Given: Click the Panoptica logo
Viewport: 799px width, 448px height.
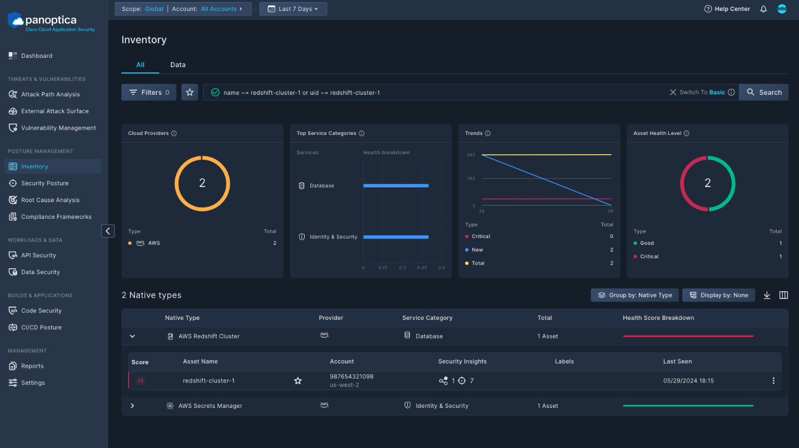Looking at the screenshot, I should click(52, 22).
